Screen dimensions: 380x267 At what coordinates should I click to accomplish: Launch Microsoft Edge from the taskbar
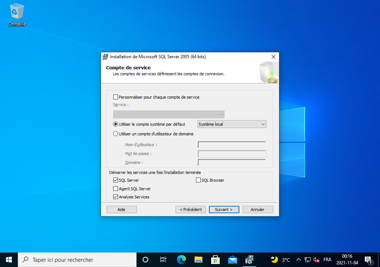click(x=181, y=260)
